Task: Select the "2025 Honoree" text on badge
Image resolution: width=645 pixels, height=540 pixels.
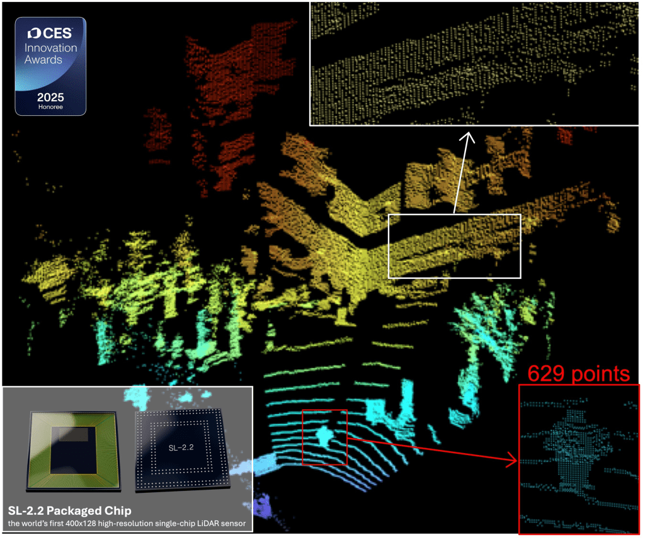Action: pos(50,101)
